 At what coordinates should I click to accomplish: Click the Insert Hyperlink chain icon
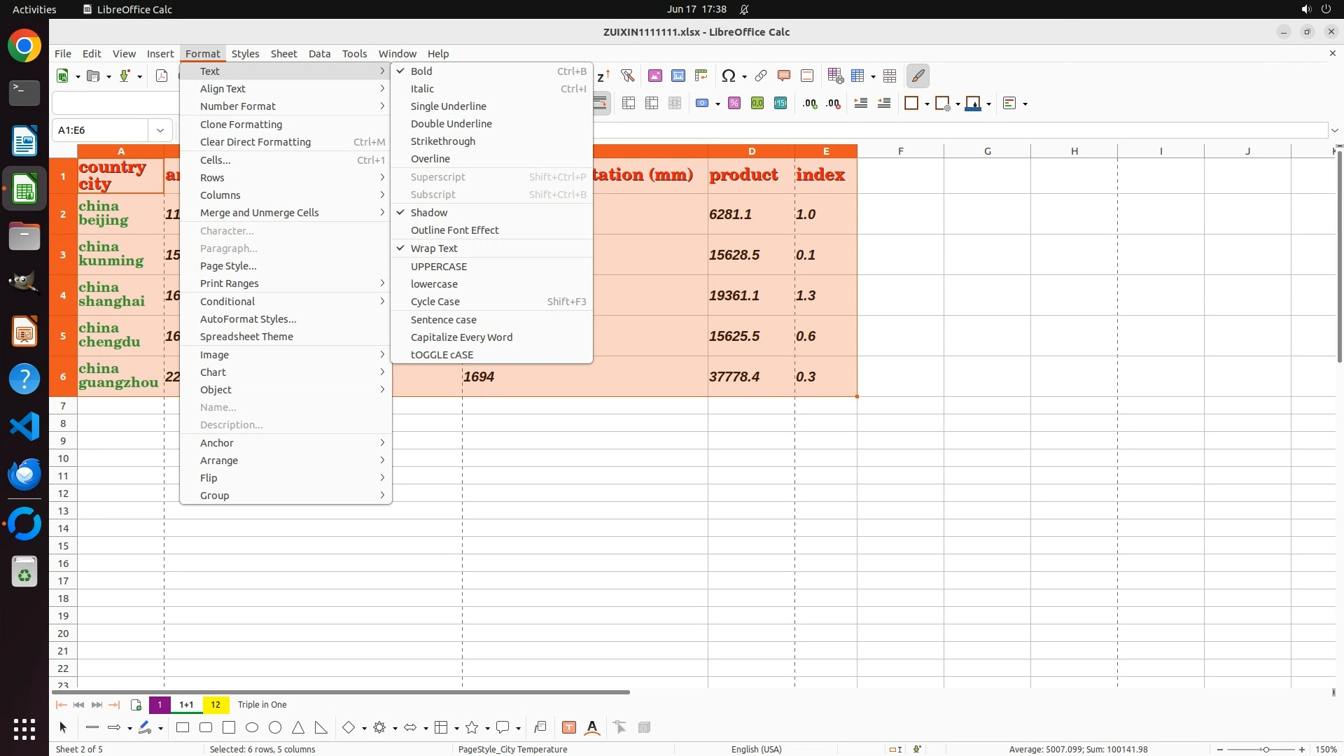tap(761, 76)
